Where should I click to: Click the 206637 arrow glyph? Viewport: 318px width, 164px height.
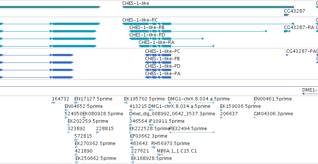[x=221, y=118]
